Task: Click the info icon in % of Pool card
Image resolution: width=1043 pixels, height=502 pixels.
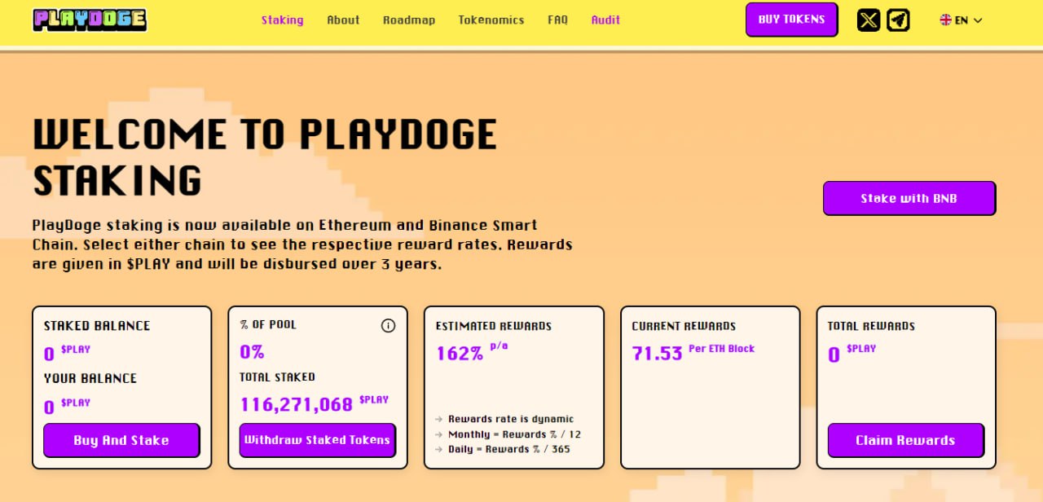Action: point(388,326)
